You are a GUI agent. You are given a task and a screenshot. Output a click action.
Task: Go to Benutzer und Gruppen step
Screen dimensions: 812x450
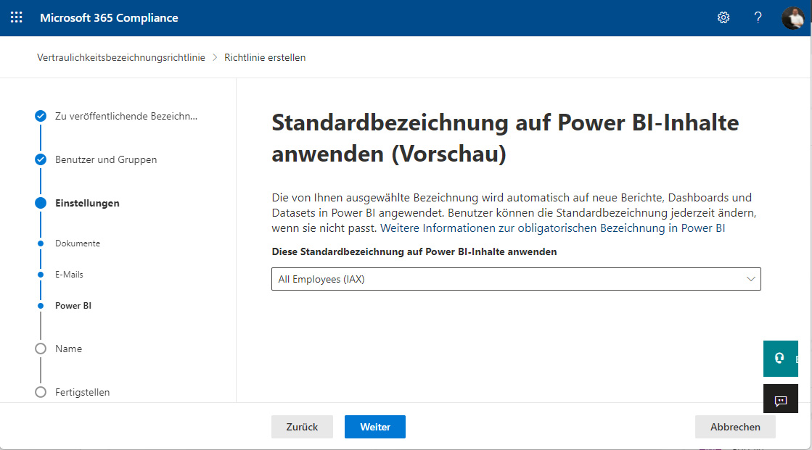click(x=106, y=160)
